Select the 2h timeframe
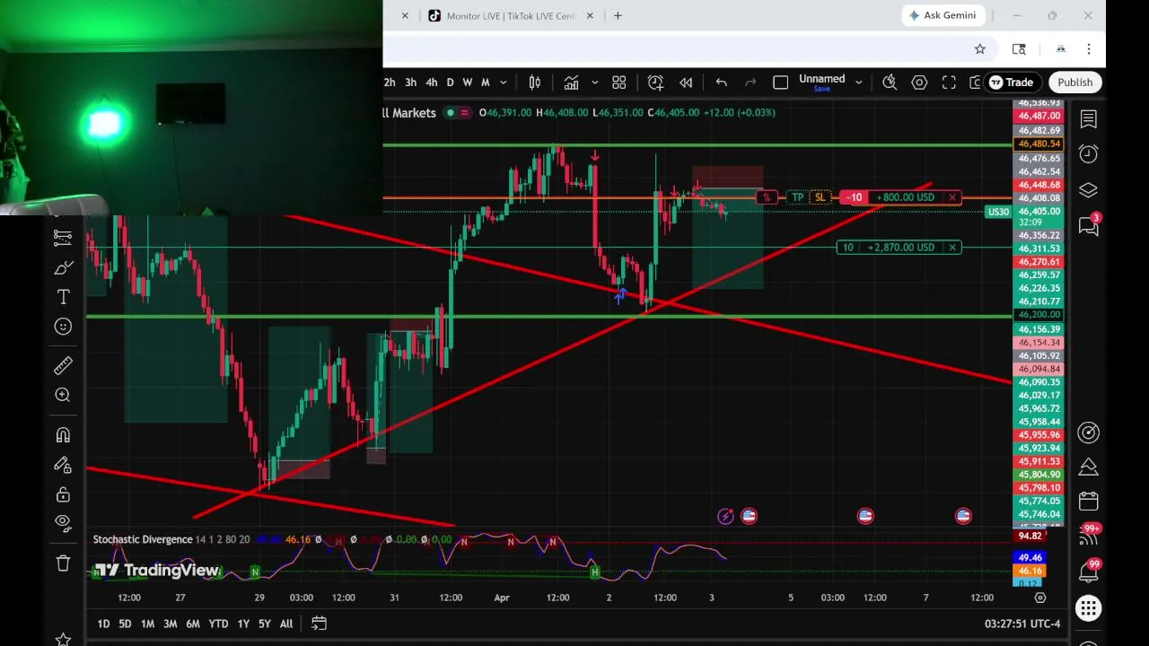The width and height of the screenshot is (1149, 646). (x=390, y=83)
